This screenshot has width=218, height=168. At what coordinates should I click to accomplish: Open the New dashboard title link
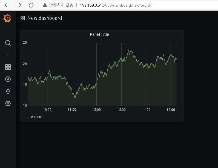(x=45, y=18)
